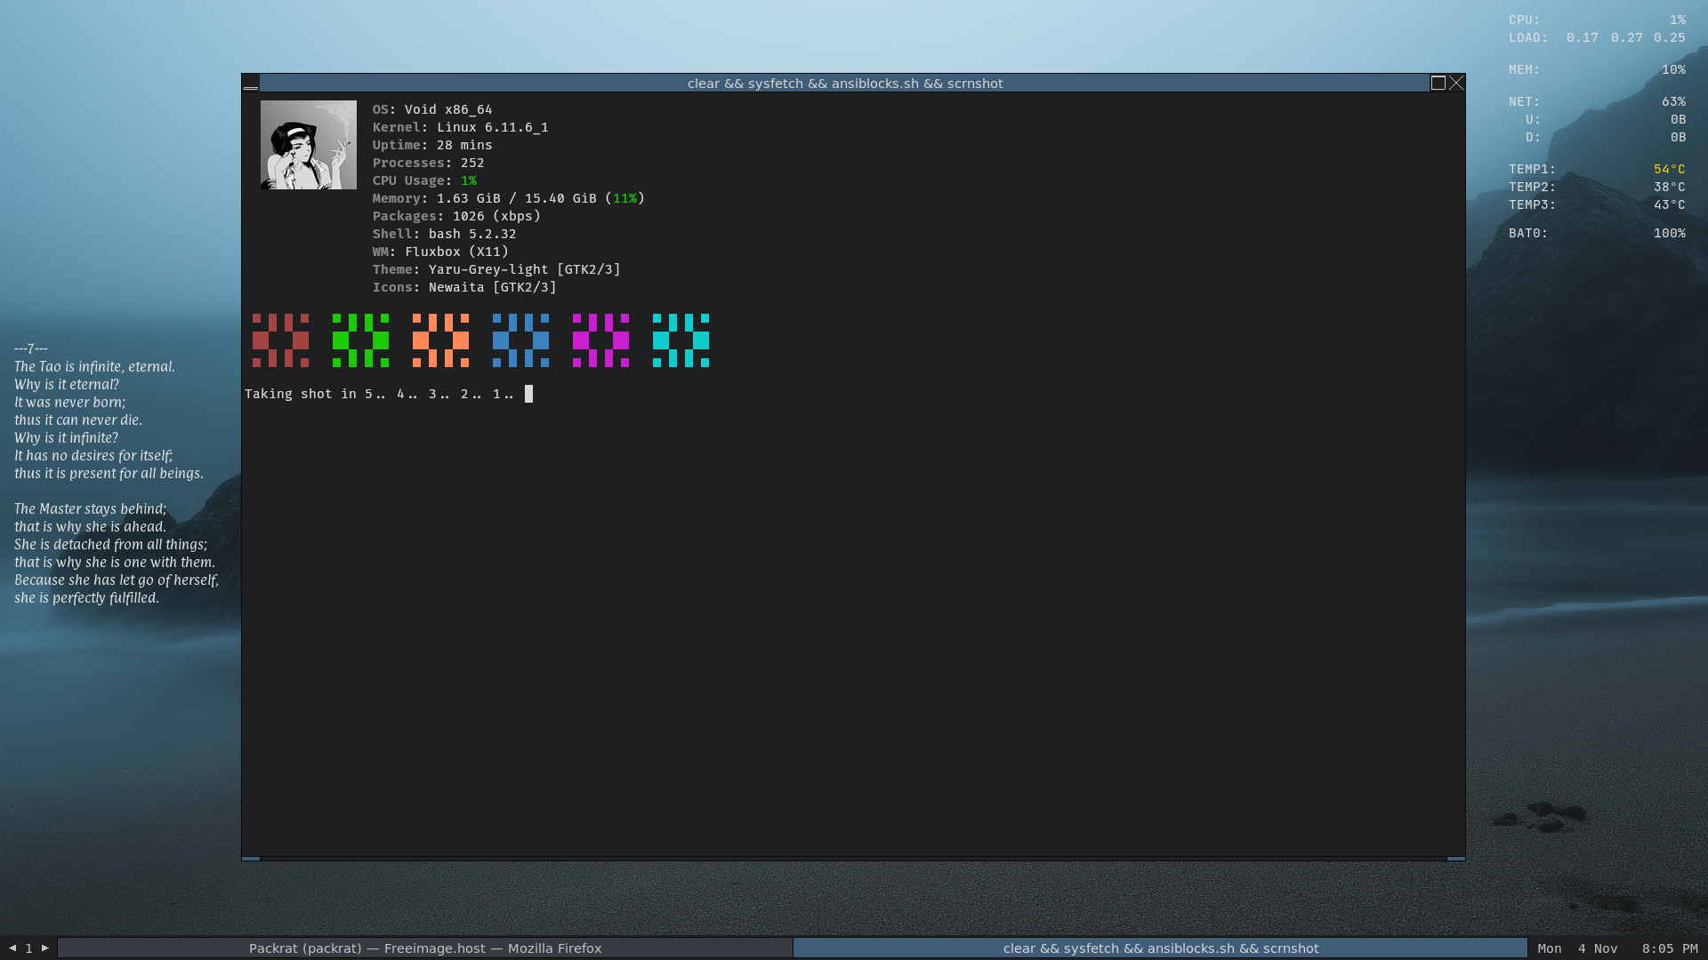Viewport: 1708px width, 960px height.
Task: Click the terminal window title bar
Action: click(x=844, y=84)
